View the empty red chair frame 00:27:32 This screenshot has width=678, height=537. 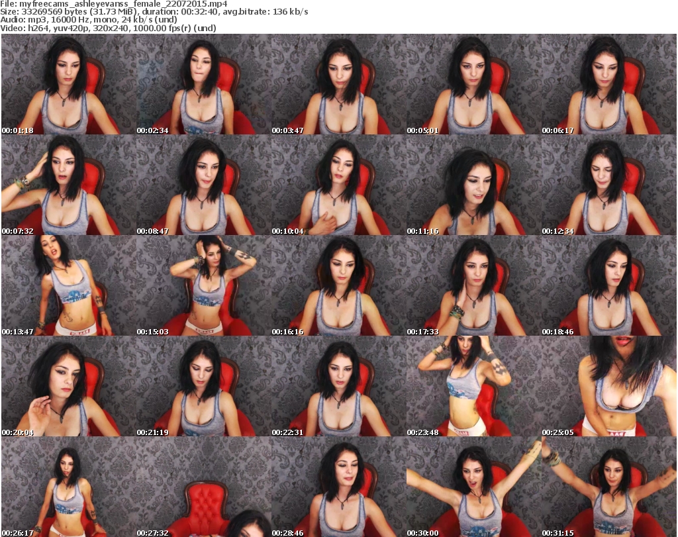(204, 487)
